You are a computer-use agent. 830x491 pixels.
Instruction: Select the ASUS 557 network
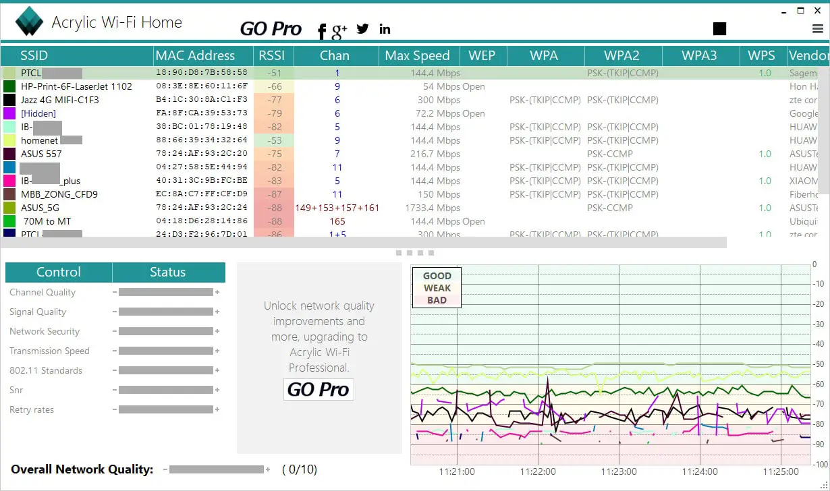pyautogui.click(x=41, y=154)
